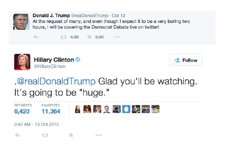Retweet Hillary Clinton's tweet at bottom
This screenshot has width=225, height=149.
(45, 135)
